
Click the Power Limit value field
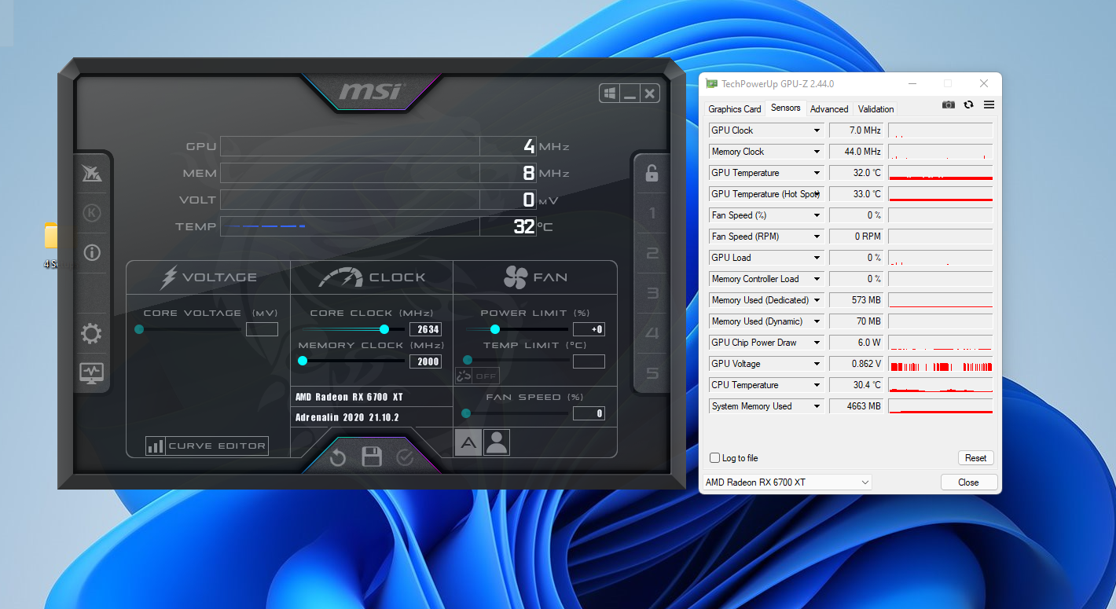(x=589, y=329)
